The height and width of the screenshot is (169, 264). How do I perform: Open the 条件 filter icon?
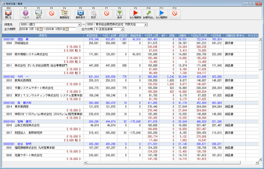[x=120, y=14]
